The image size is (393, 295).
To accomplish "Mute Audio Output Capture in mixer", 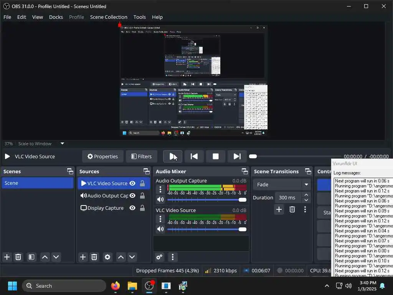I will pyautogui.click(x=160, y=200).
